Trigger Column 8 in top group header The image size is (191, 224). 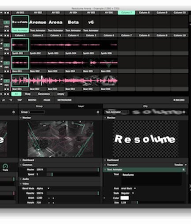coord(144,13)
